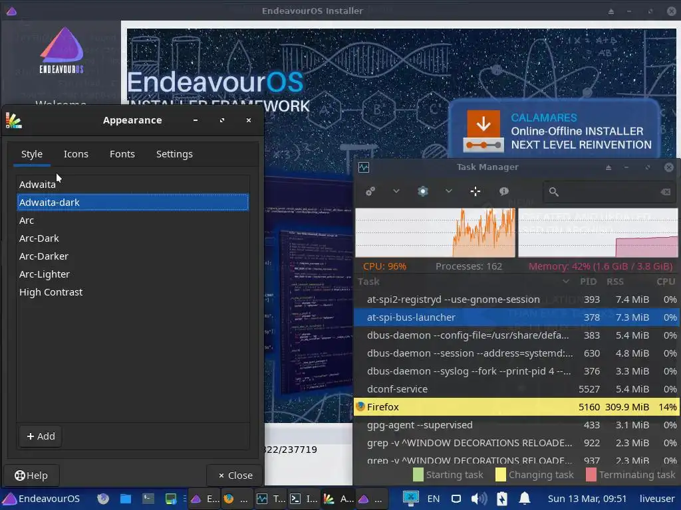Switch to the Task Manager taskbar button

pyautogui.click(x=271, y=499)
